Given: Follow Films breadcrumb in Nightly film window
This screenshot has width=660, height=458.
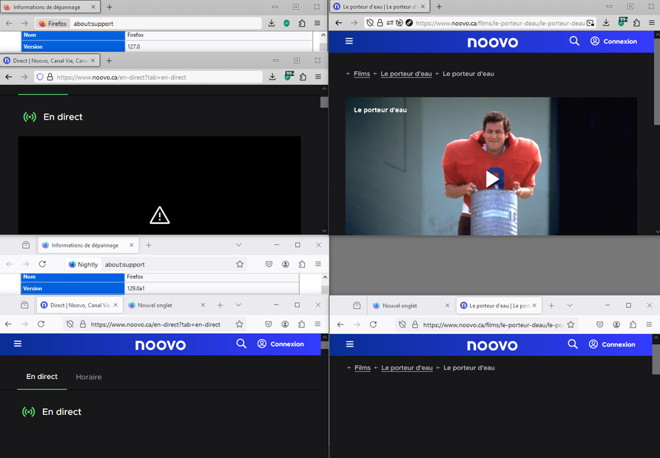Looking at the screenshot, I should click(x=363, y=368).
